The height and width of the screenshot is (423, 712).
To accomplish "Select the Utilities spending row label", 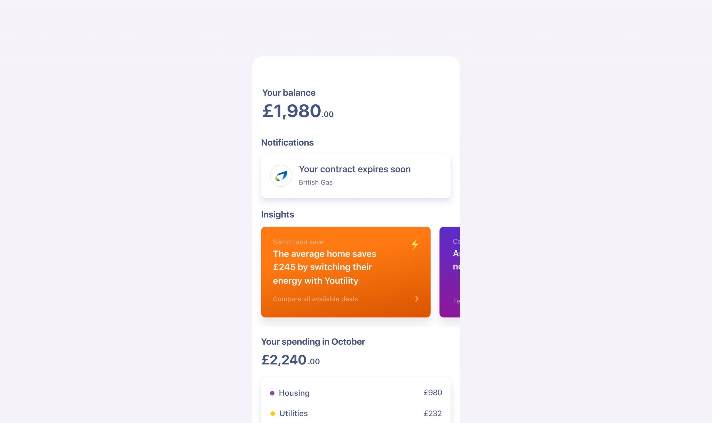I will [293, 413].
